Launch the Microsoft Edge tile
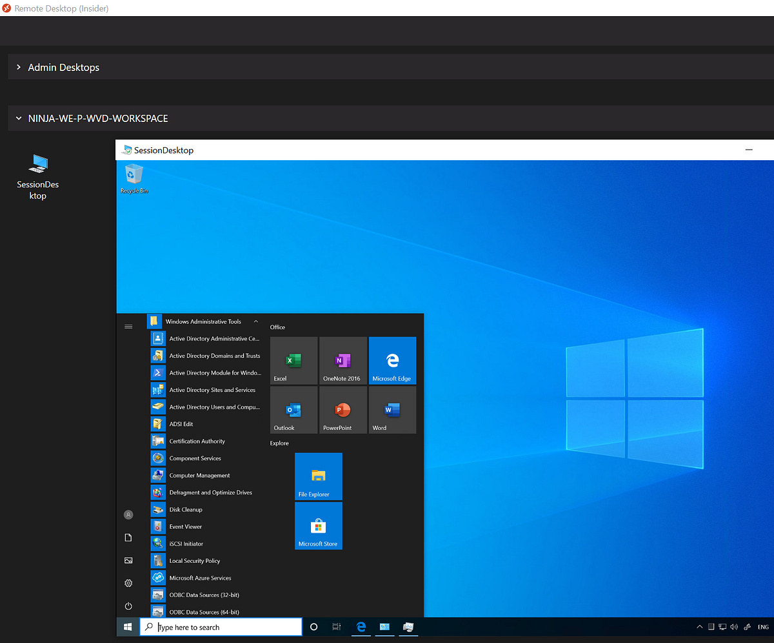 click(392, 361)
